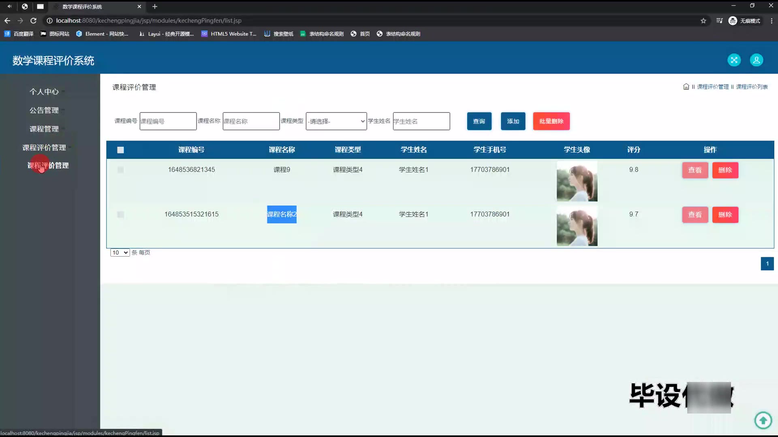Open the rows-per-page dropdown showing 10

(x=120, y=252)
